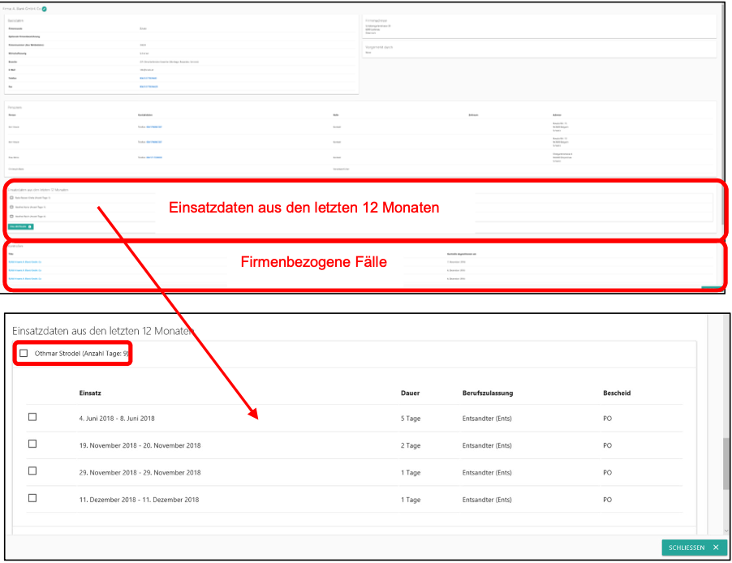Open the Fax number link in Basisdaten
Screen dimensions: 732x563
[x=148, y=86]
